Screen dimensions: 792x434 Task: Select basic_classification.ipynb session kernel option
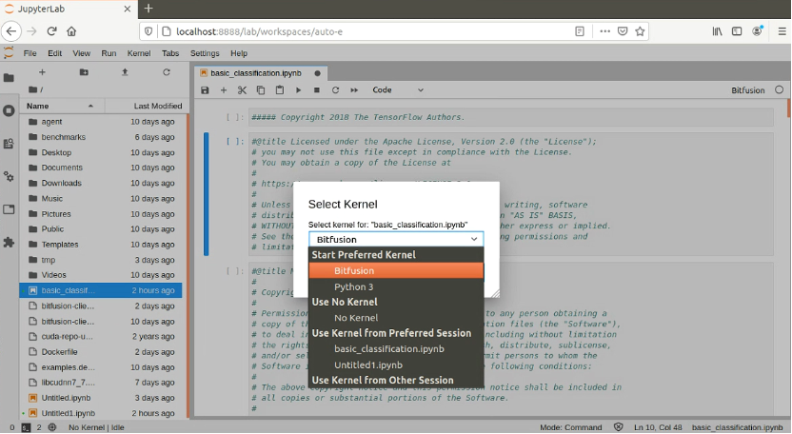(x=396, y=349)
